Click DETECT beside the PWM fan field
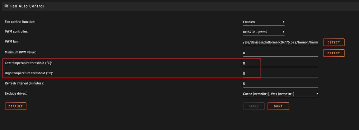The image size is (359, 130). (x=334, y=42)
